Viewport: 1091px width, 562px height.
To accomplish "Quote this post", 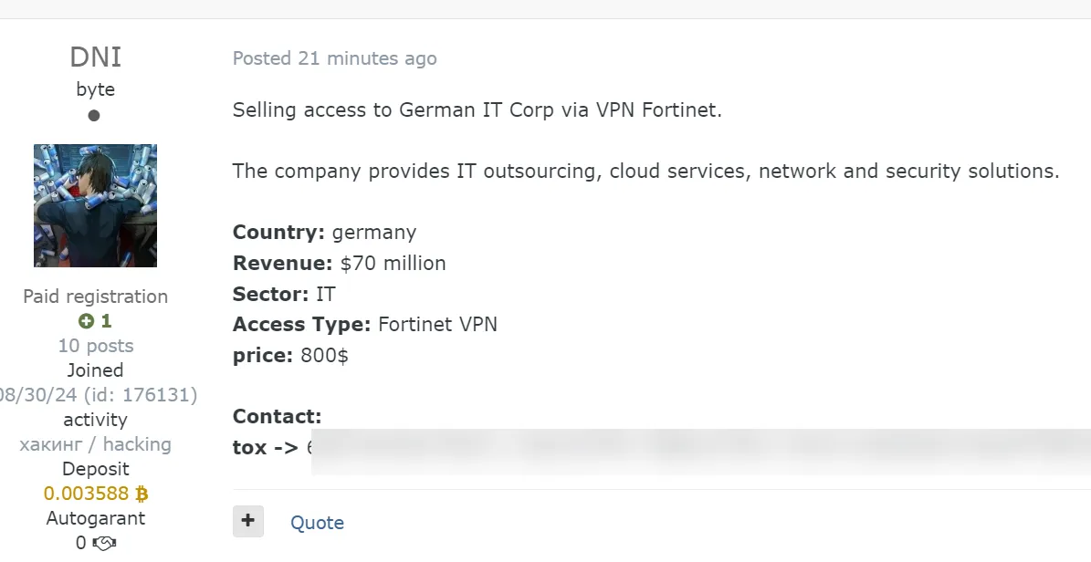I will click(317, 523).
